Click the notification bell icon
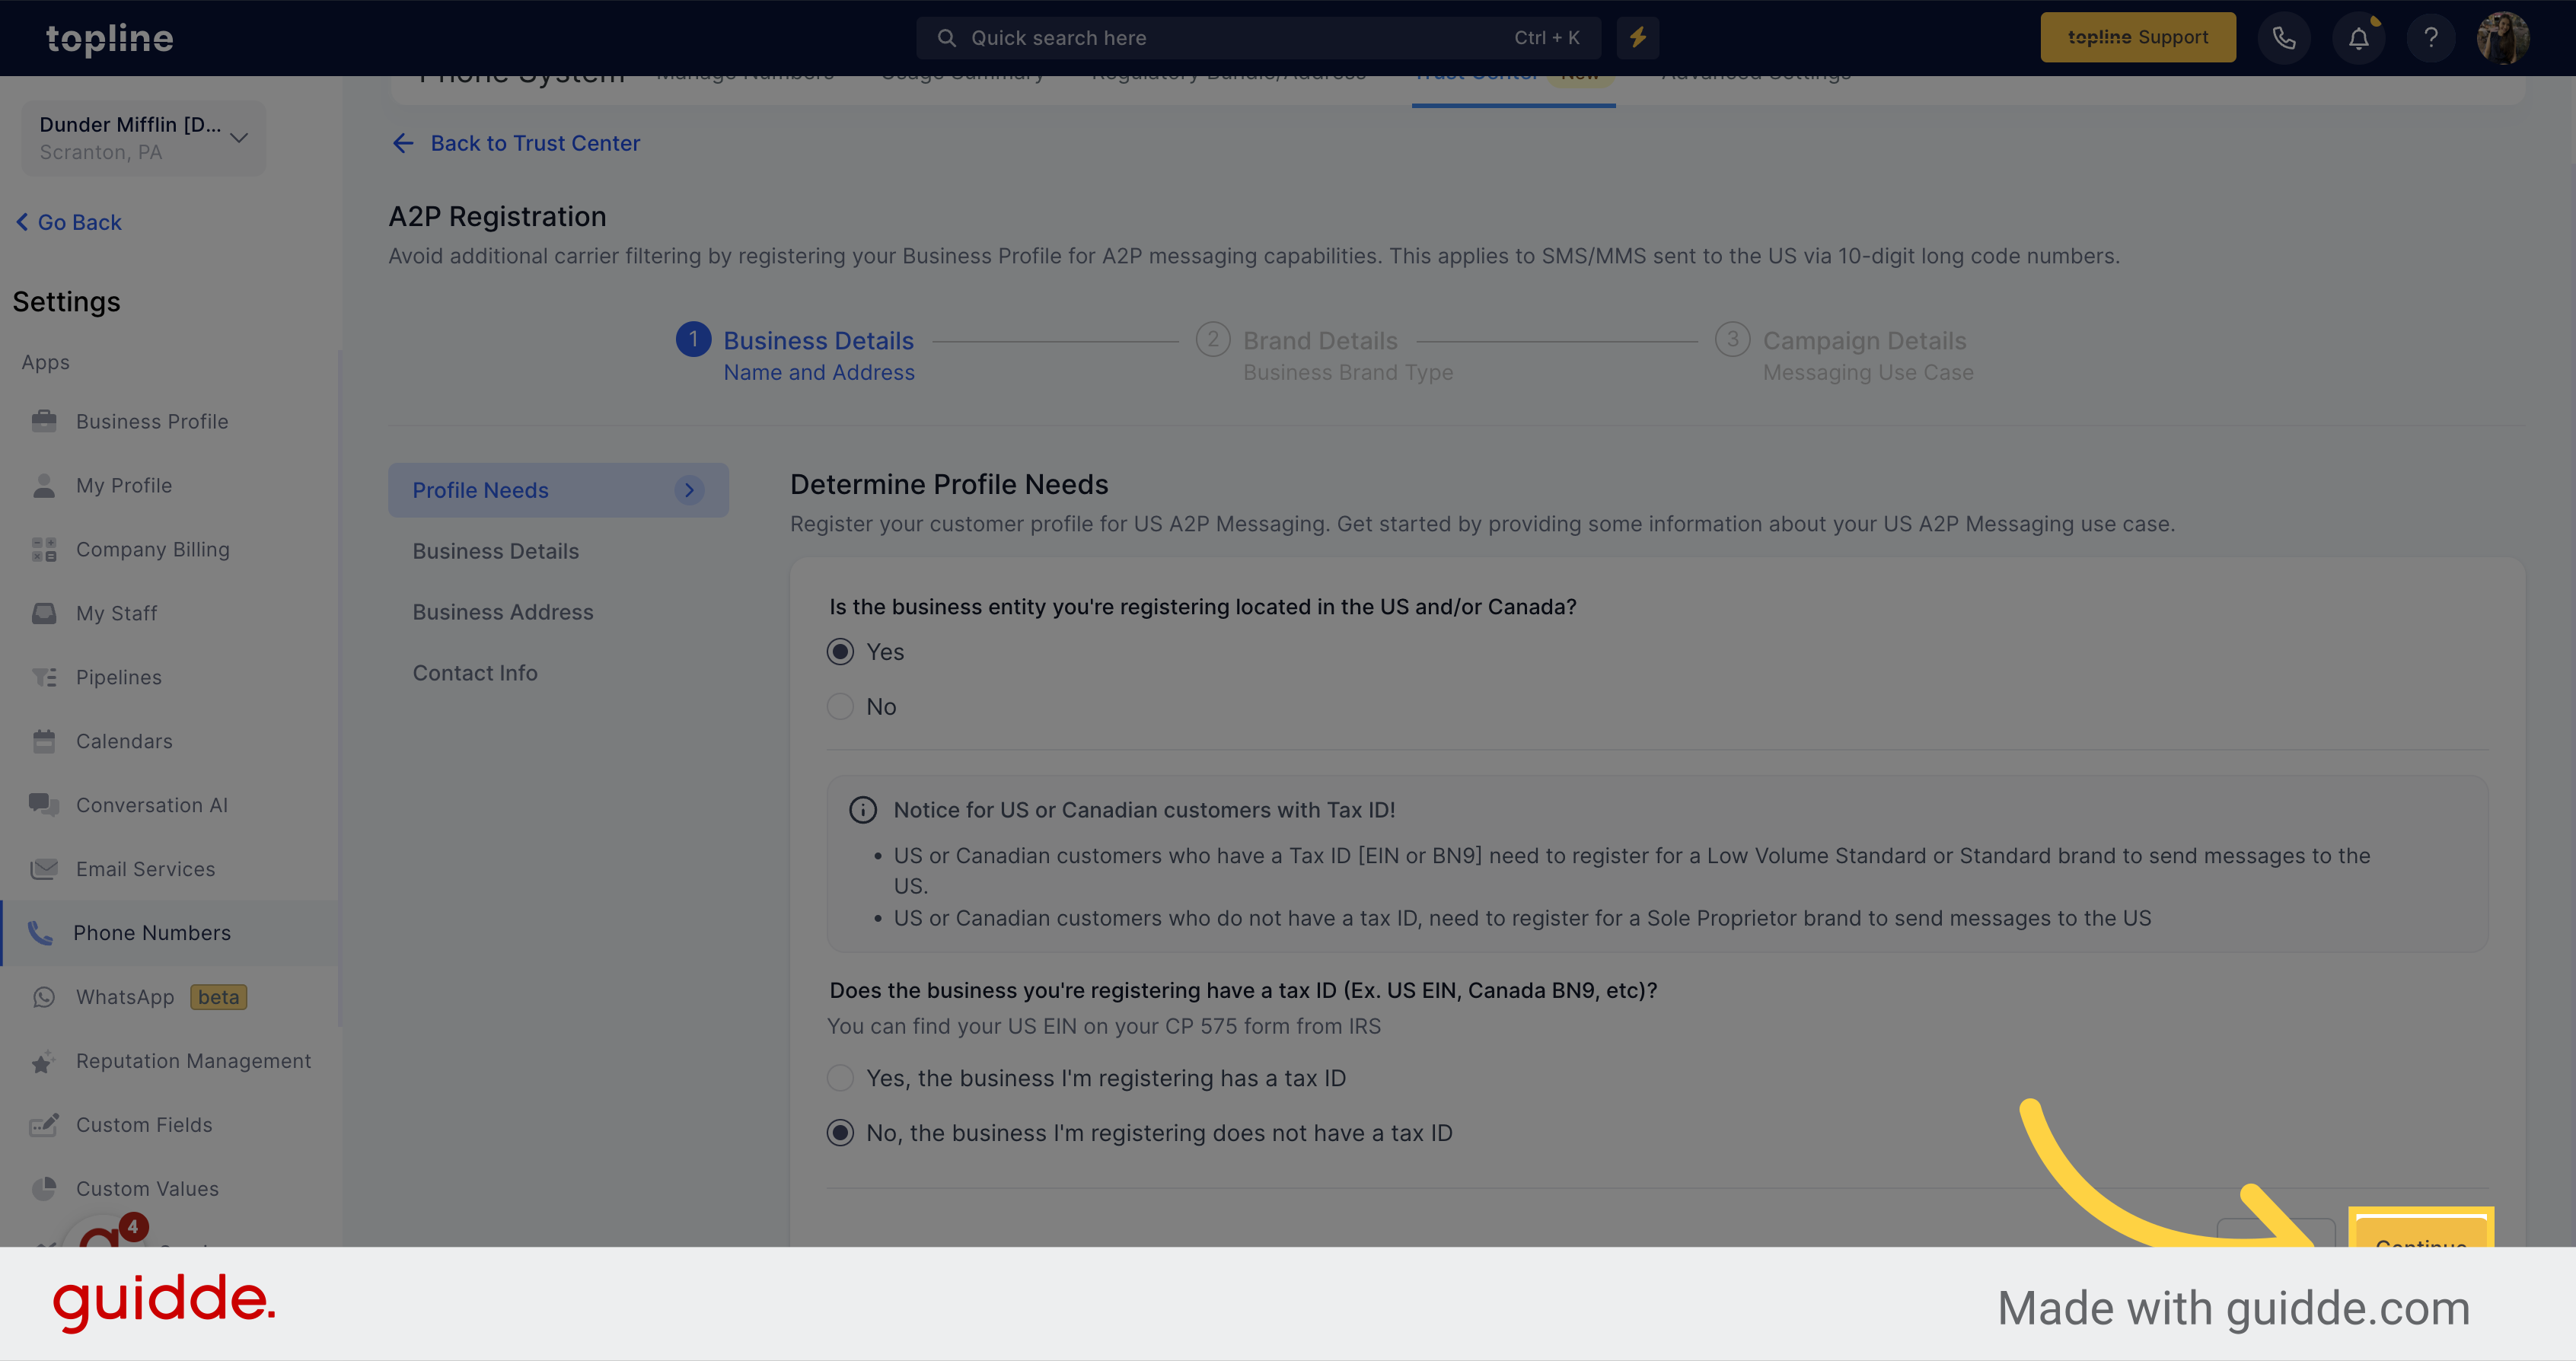The image size is (2576, 1361). click(2360, 37)
